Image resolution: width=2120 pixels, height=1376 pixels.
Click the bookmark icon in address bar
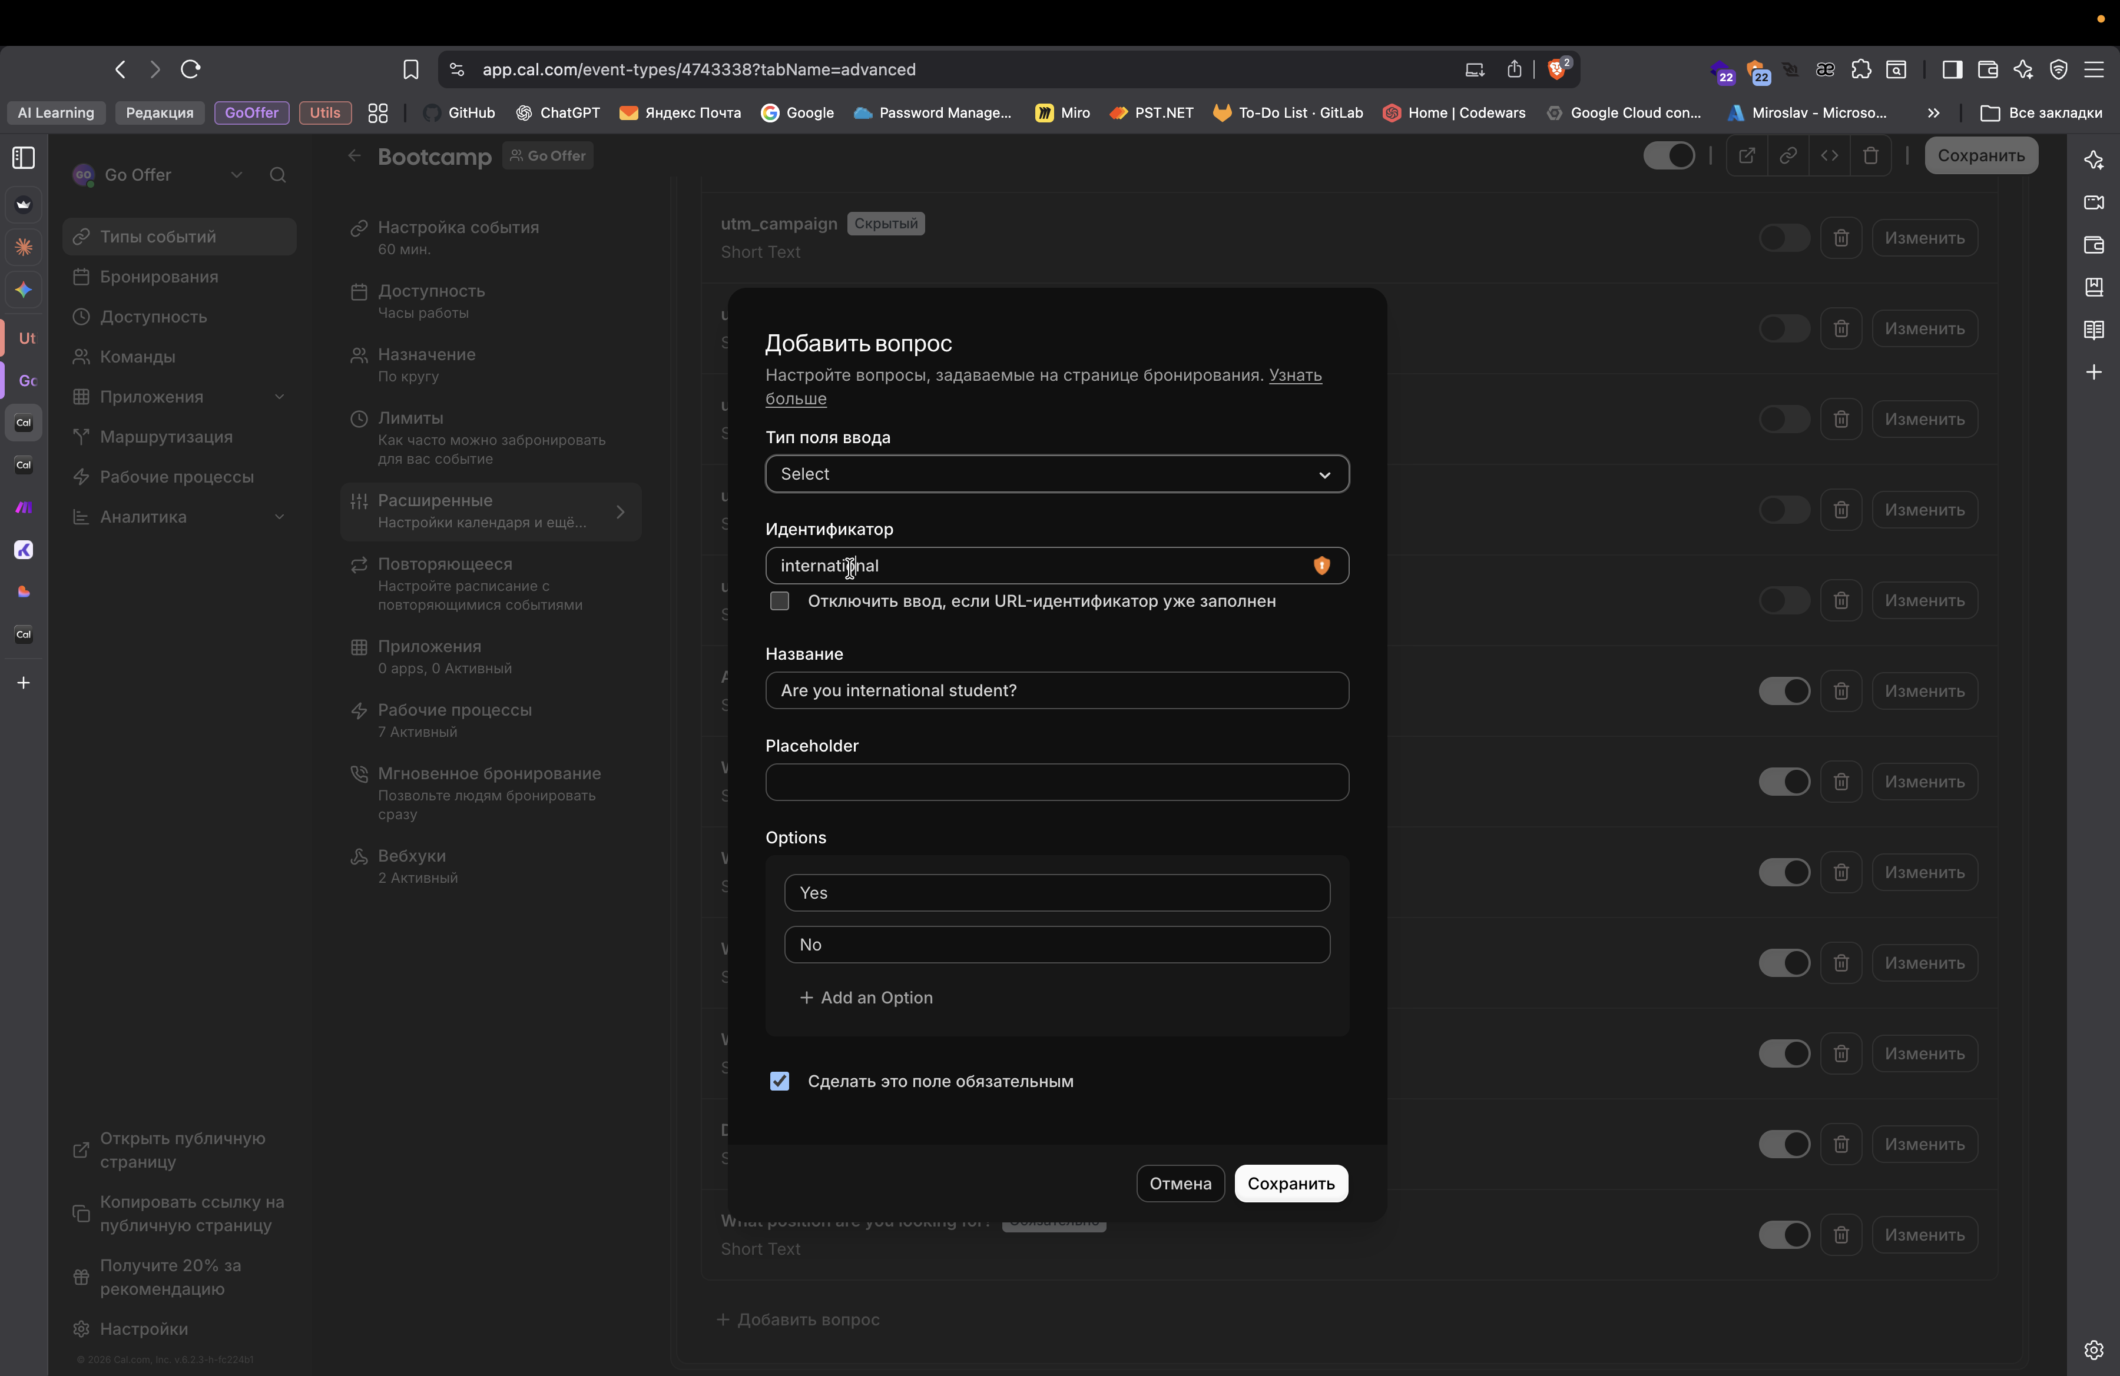click(x=410, y=69)
